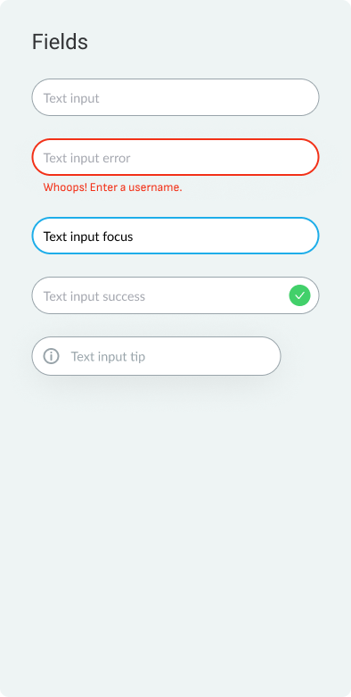The image size is (351, 697).
Task: Click the Text input focus typed text
Action: point(88,236)
